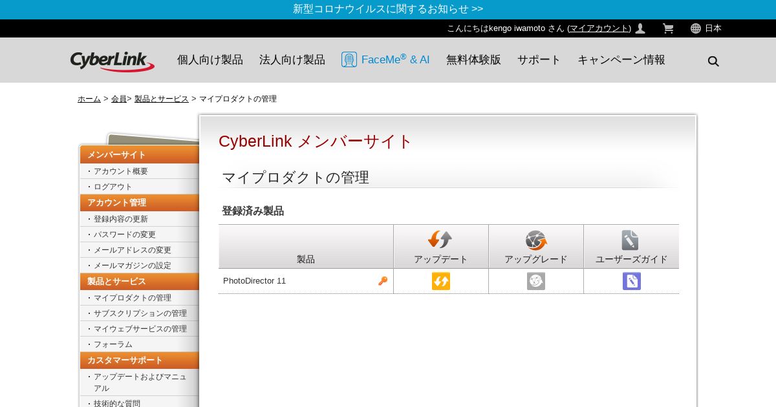Open メールマガジンの設定 in the sidebar

[133, 266]
